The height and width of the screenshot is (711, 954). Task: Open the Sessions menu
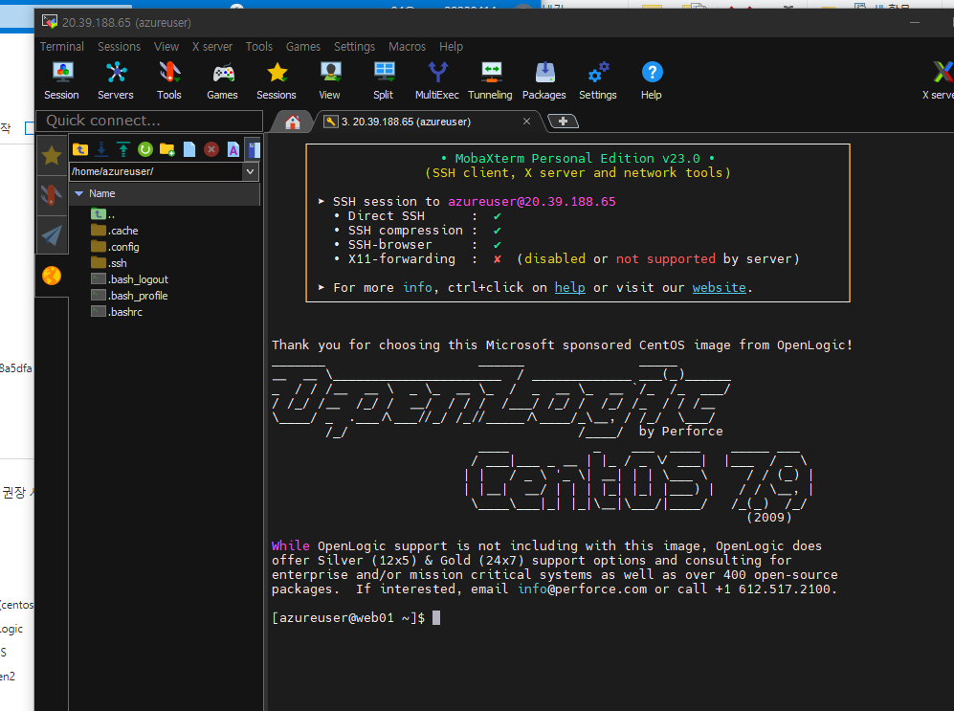(120, 46)
